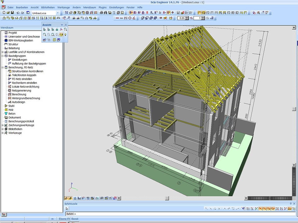
Task: Click the circle drawing tool icon
Action: [130, 18]
